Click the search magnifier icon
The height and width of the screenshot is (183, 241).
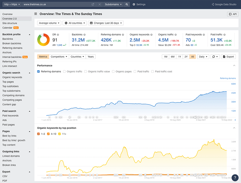pos(127,5)
